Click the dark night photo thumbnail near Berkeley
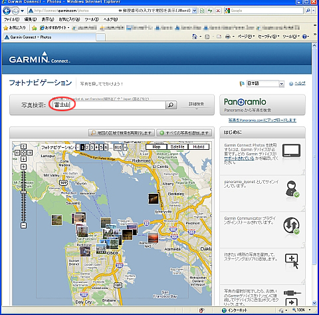319x315 pixels. (154, 198)
